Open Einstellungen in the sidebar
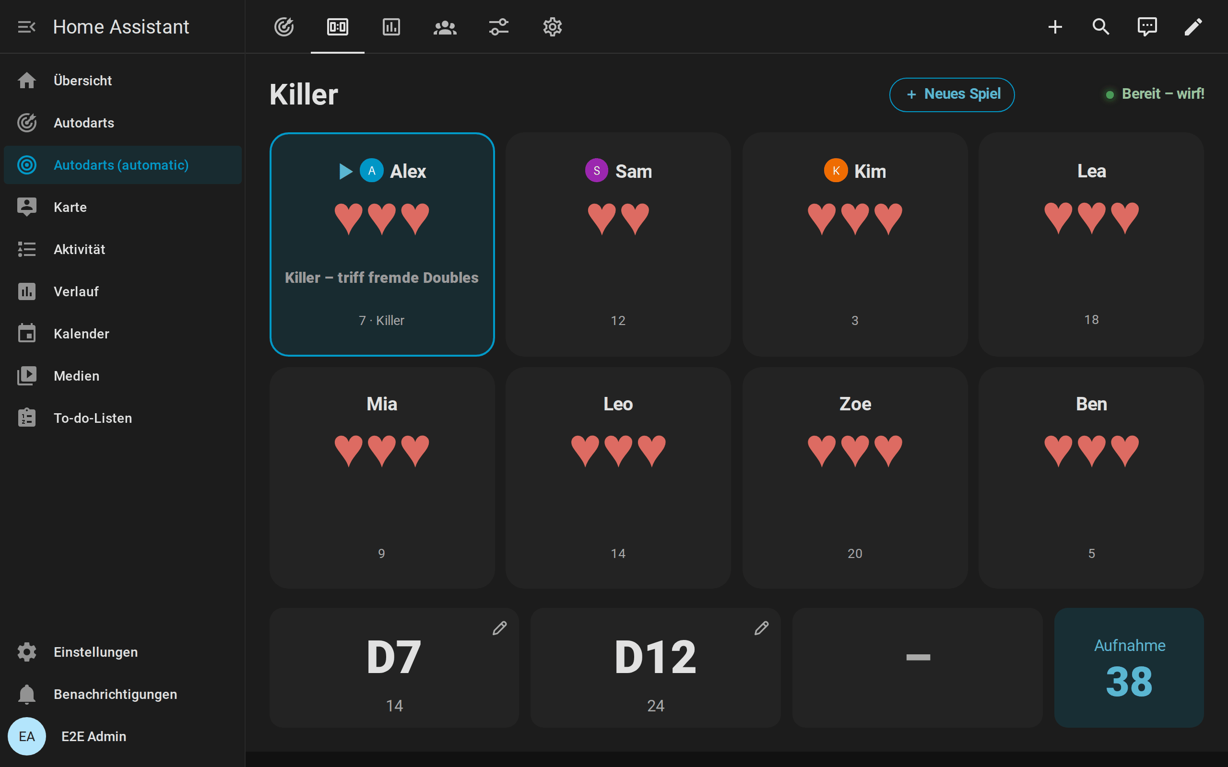1228x767 pixels. point(123,652)
